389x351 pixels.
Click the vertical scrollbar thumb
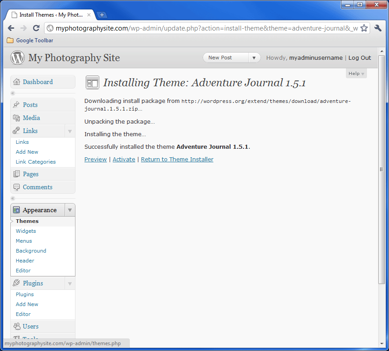[x=381, y=169]
